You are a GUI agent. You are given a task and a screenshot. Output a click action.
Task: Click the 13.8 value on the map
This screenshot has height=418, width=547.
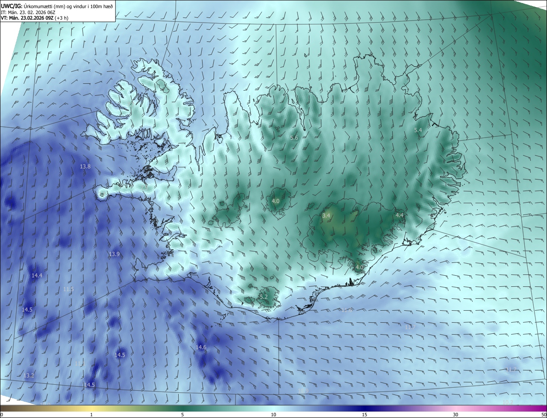(x=85, y=166)
